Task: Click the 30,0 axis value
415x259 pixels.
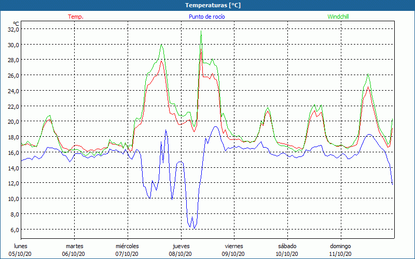Action: coord(13,45)
